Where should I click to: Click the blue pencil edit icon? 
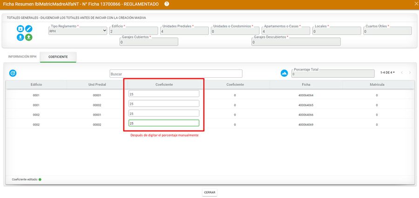coord(29,29)
